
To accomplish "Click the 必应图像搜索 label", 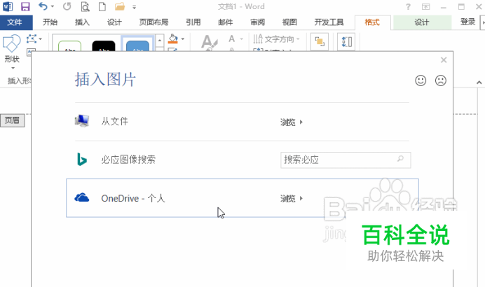I will 128,160.
